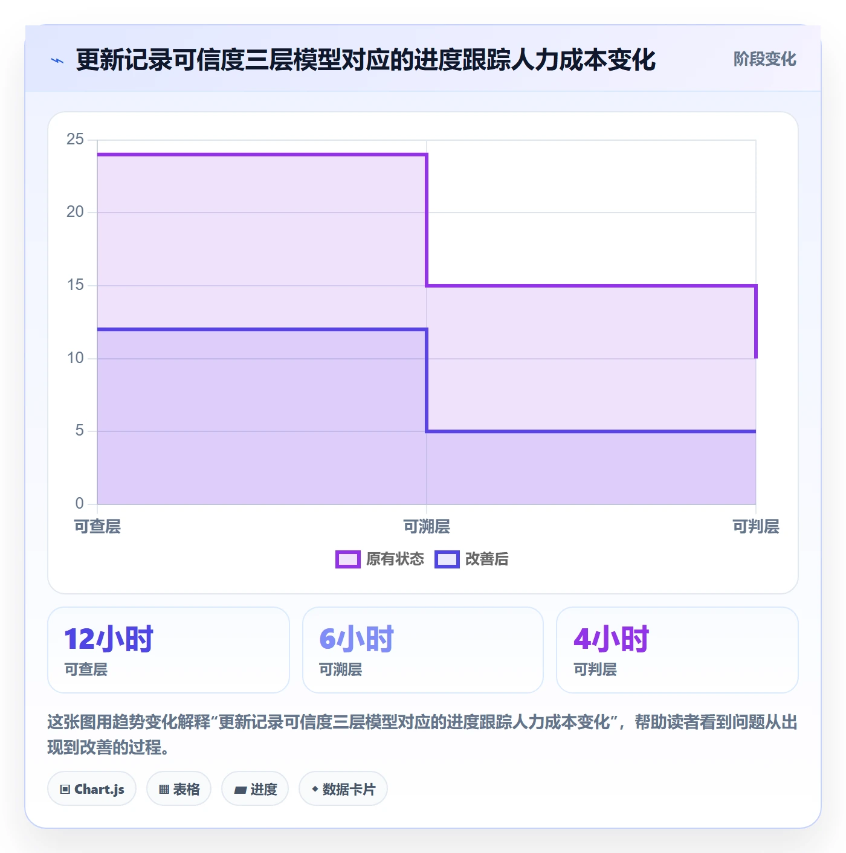Image resolution: width=846 pixels, height=853 pixels.
Task: Click the diamond icon in 数据卡片 chip
Action: coord(315,789)
